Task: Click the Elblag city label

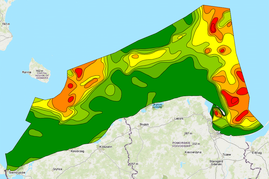Action: 256,153
